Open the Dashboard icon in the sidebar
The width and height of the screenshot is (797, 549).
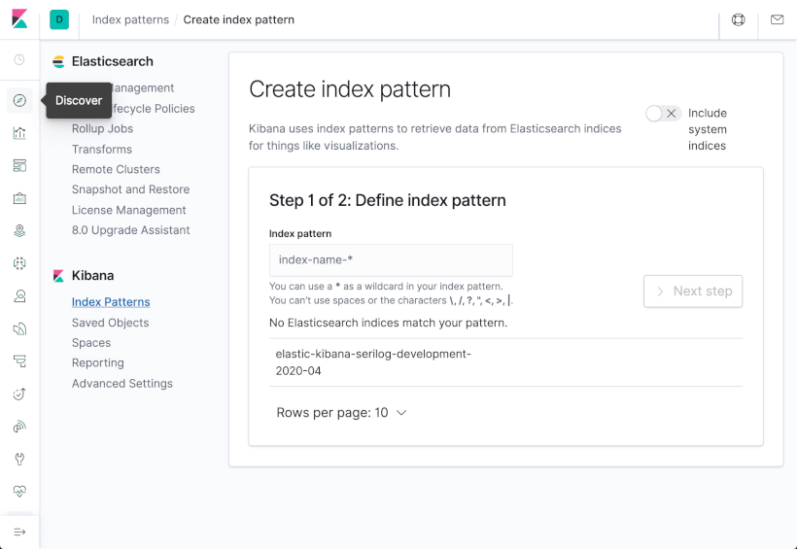[19, 166]
